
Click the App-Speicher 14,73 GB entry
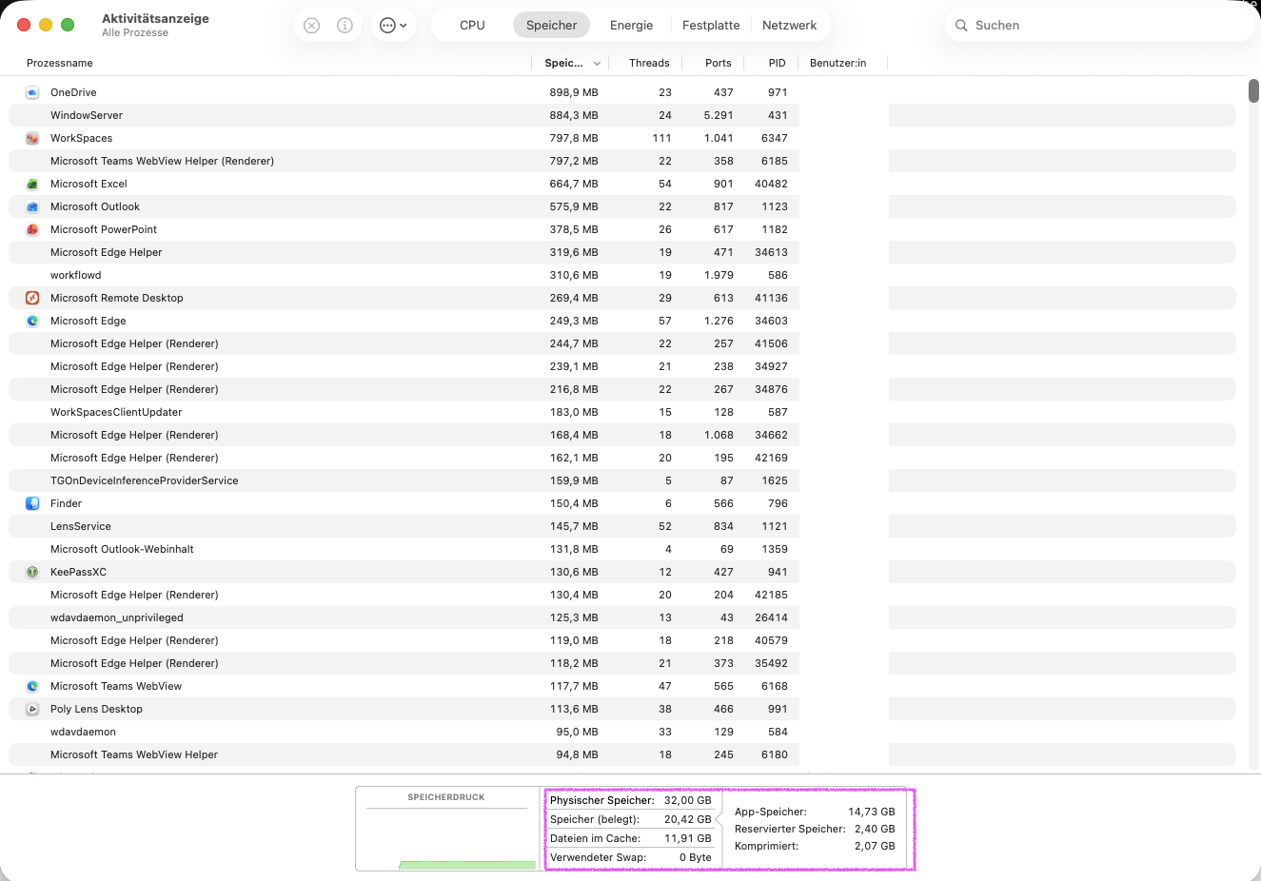click(x=815, y=812)
